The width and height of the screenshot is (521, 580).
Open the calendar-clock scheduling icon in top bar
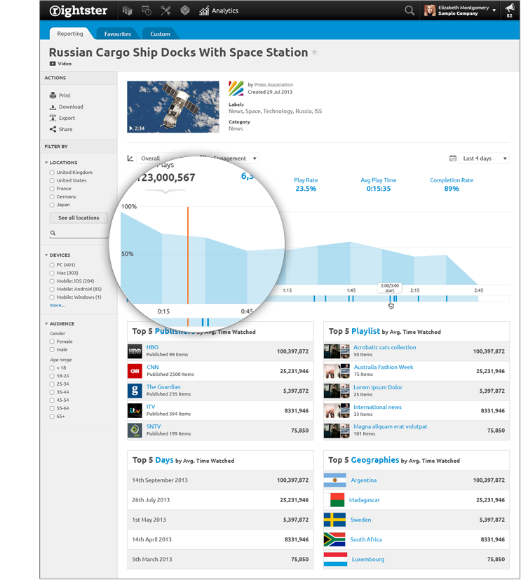point(147,11)
